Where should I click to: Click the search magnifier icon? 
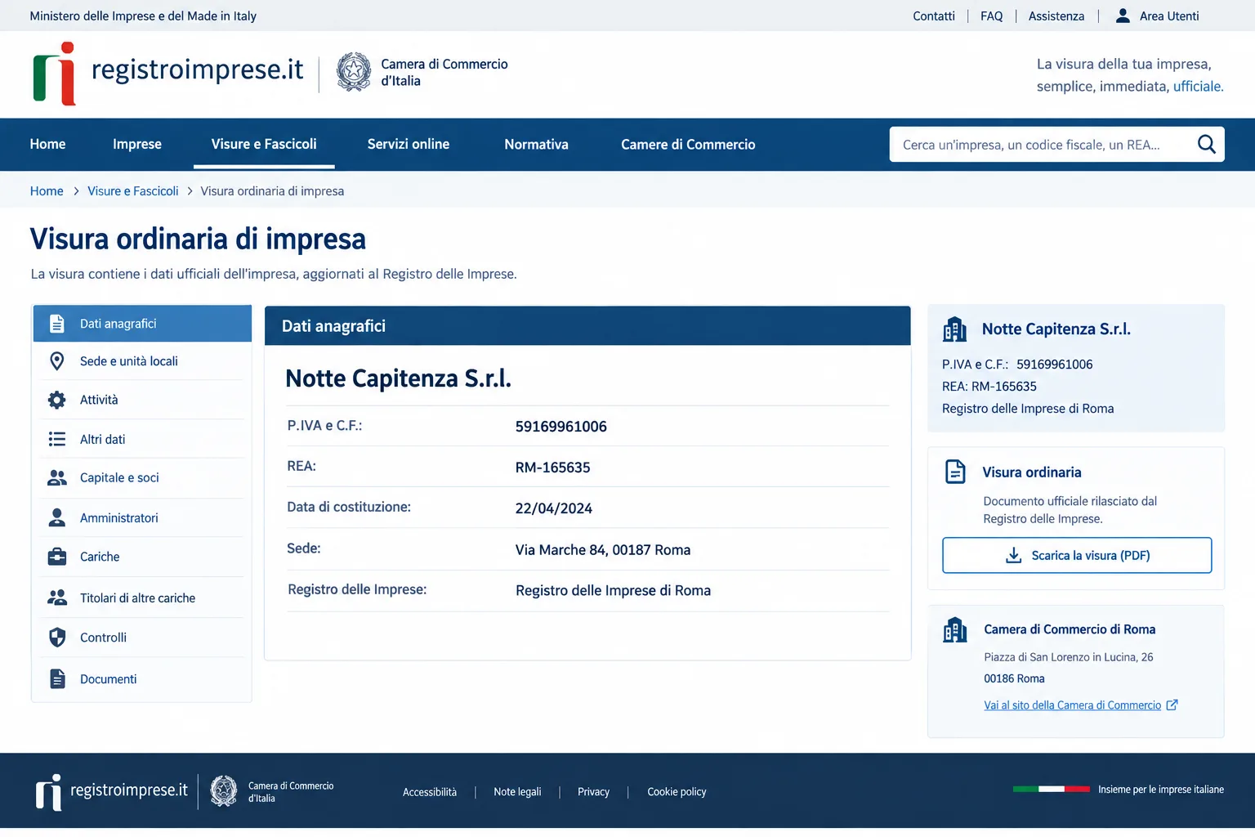click(1206, 145)
